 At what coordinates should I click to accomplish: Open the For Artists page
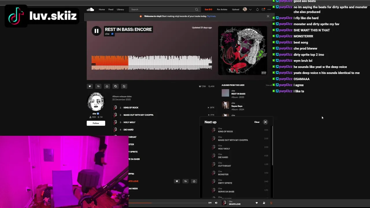click(222, 10)
